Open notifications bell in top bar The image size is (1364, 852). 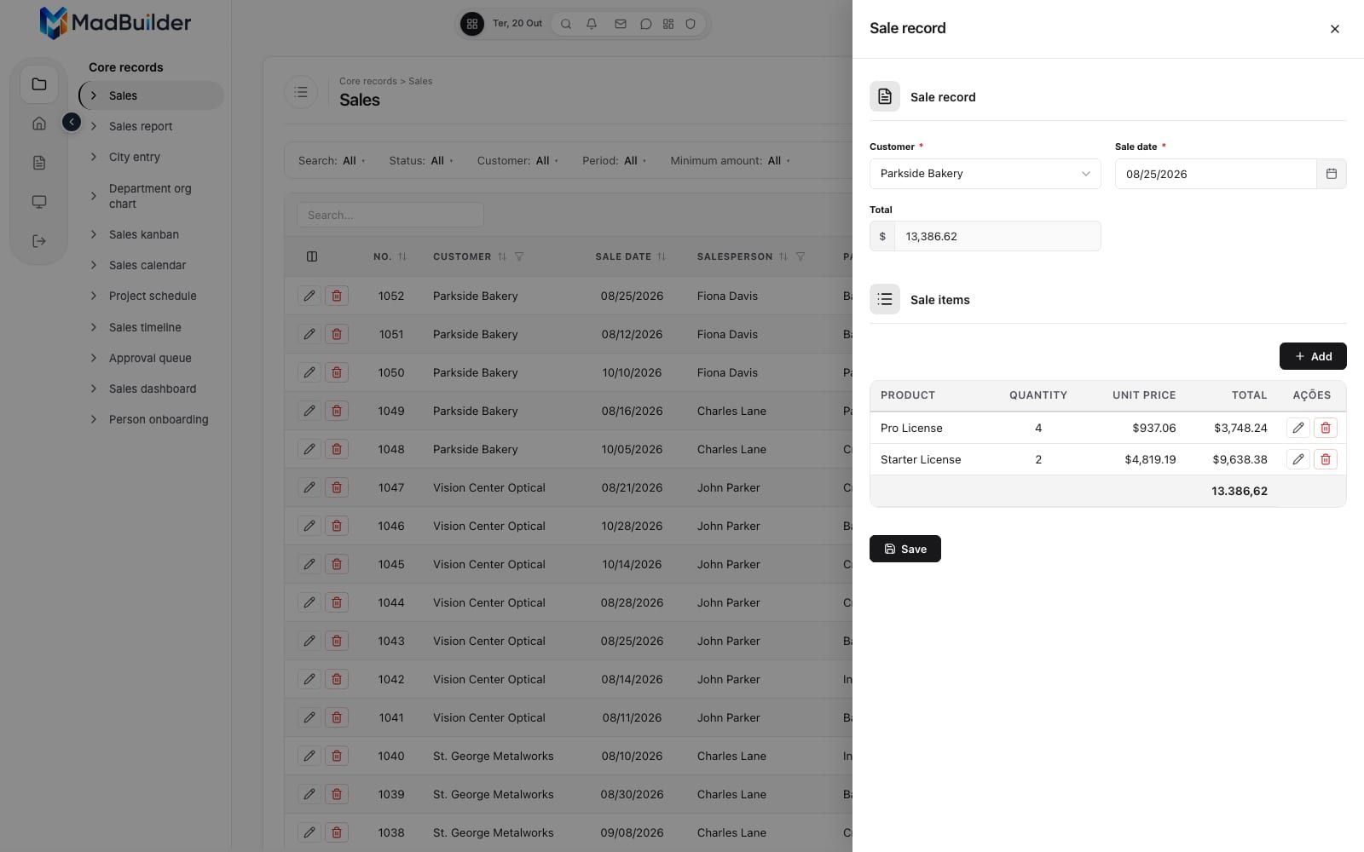(x=592, y=24)
